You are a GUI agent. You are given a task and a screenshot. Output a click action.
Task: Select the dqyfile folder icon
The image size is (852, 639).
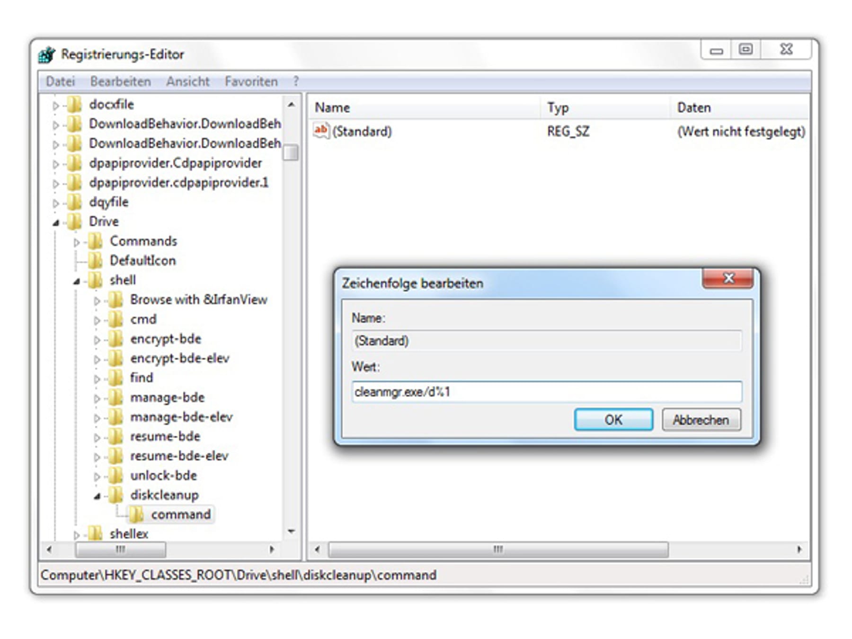click(x=74, y=202)
